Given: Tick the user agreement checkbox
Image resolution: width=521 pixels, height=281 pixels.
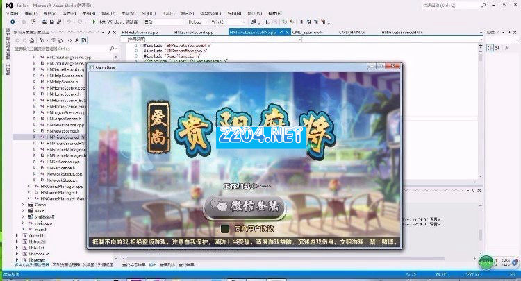Looking at the screenshot, I should (226, 228).
